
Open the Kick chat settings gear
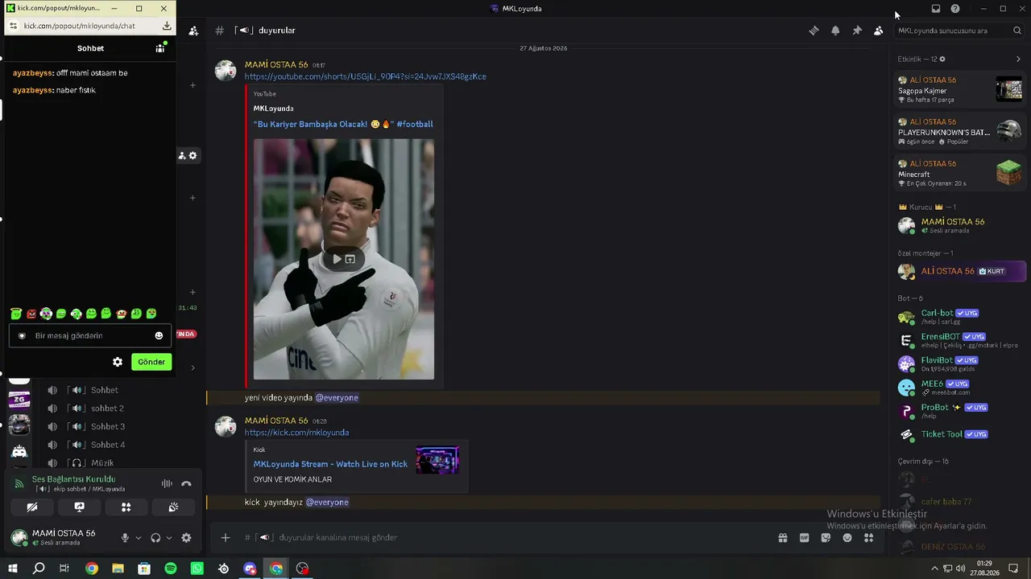(x=118, y=362)
